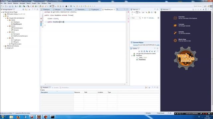This screenshot has width=213, height=119.
Task: Switch to the Client.java editor tab
Action: [46, 10]
